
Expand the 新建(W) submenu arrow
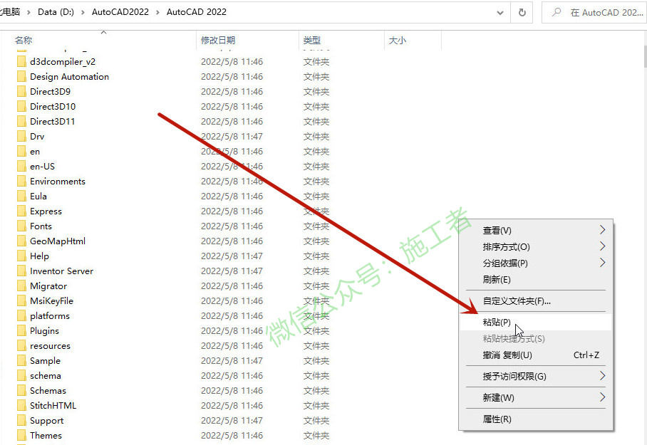[x=602, y=397]
